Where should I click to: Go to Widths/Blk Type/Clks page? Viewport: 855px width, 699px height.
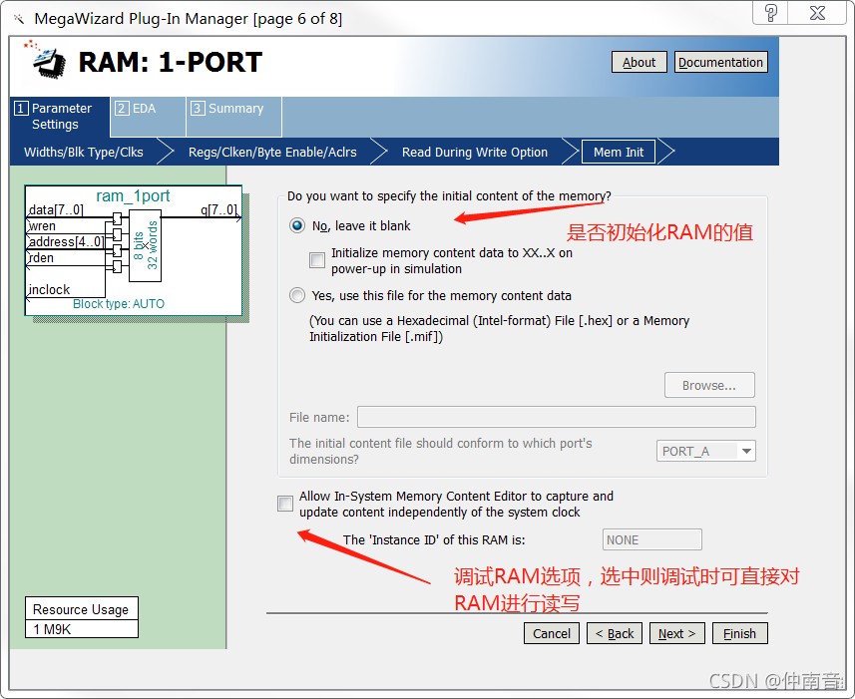84,152
